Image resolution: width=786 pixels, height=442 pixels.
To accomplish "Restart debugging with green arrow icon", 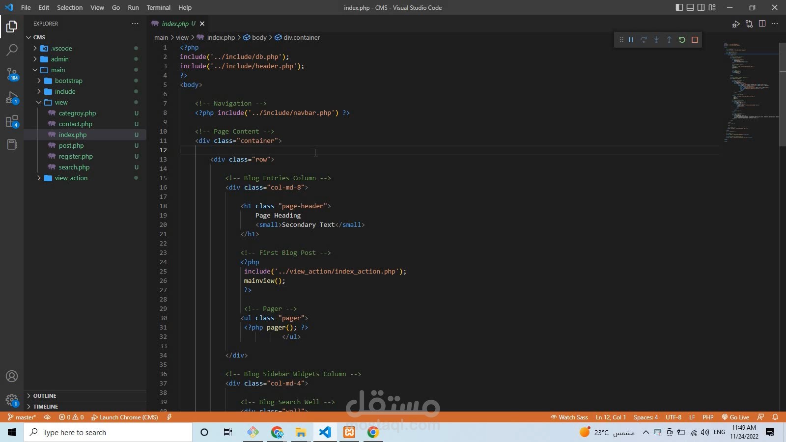I will click(x=682, y=40).
